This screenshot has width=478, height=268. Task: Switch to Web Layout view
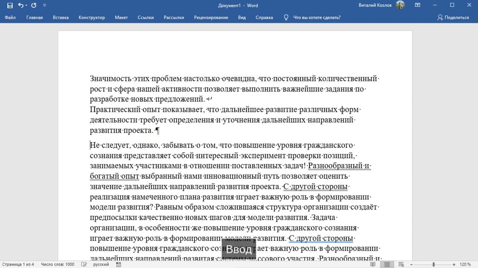tap(401, 264)
